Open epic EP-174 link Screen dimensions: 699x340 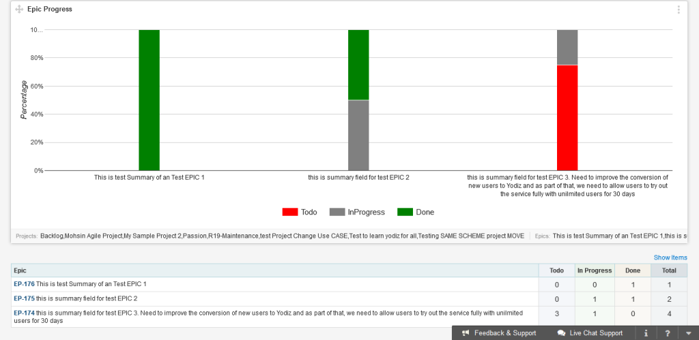click(x=24, y=313)
